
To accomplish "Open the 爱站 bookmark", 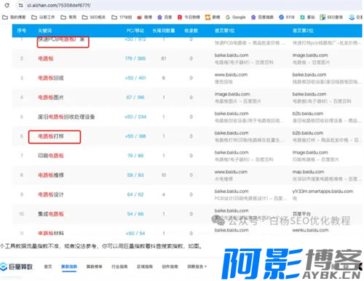I will click(307, 17).
